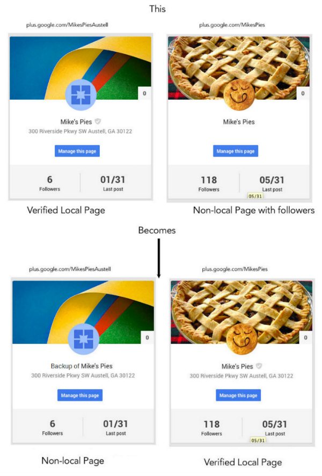Image resolution: width=322 pixels, height=476 pixels.
Task: Click the 0 counter badge on the top-left card
Action: point(144,93)
